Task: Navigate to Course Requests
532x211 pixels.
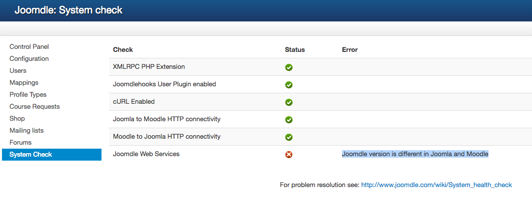Action: coord(34,107)
